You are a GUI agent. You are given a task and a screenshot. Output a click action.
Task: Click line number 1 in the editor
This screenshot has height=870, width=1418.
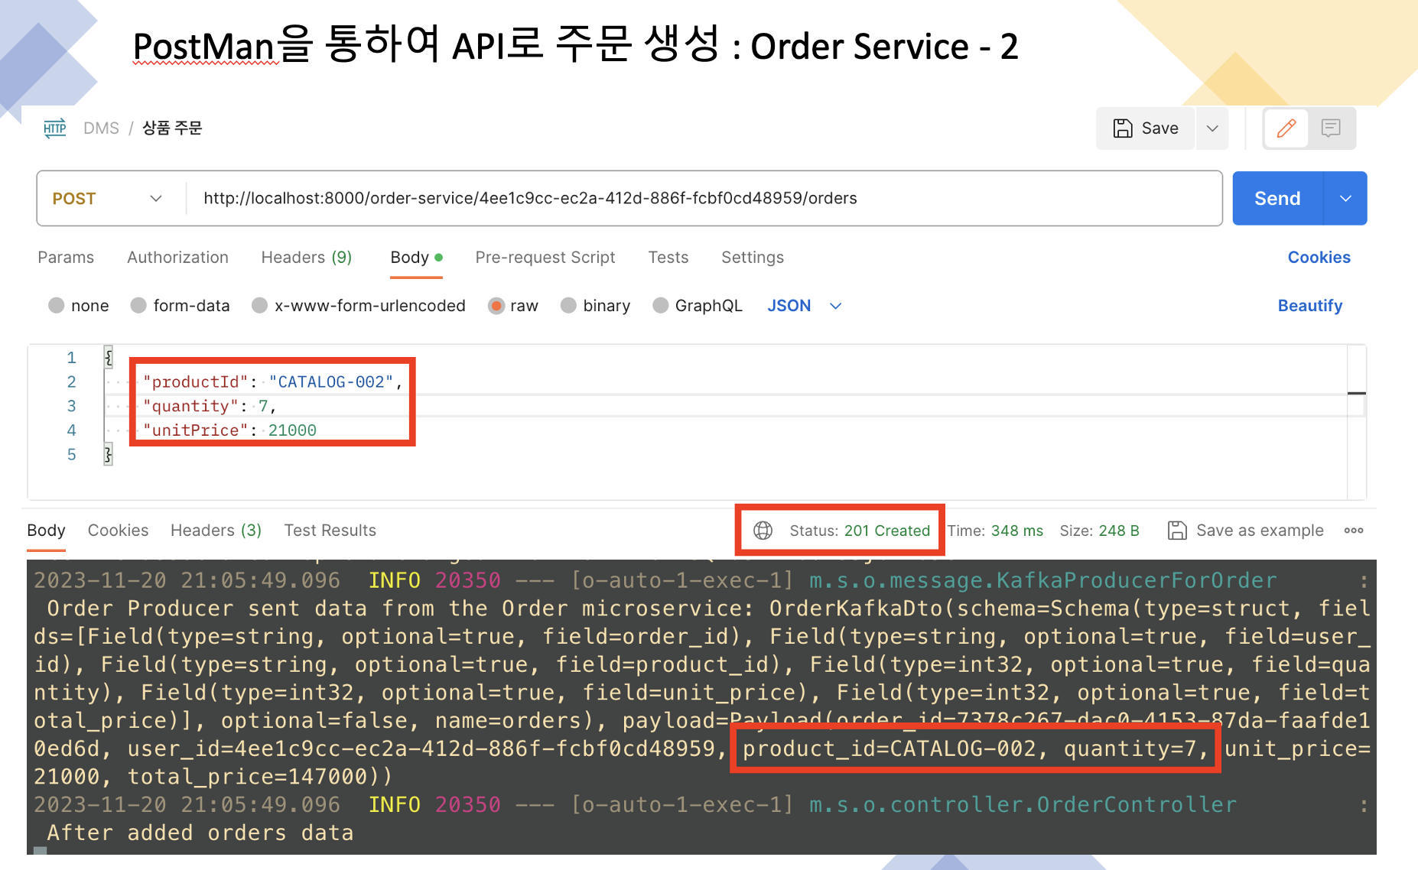[72, 358]
